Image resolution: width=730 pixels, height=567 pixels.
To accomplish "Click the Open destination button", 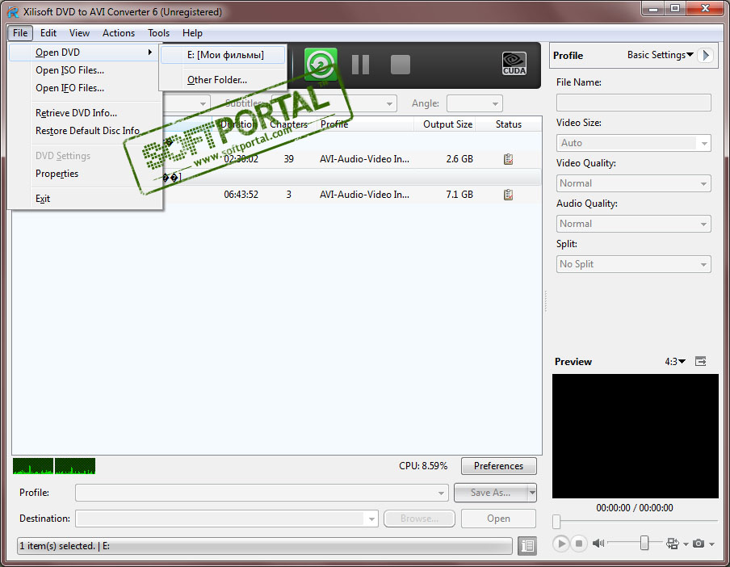I will tap(498, 519).
